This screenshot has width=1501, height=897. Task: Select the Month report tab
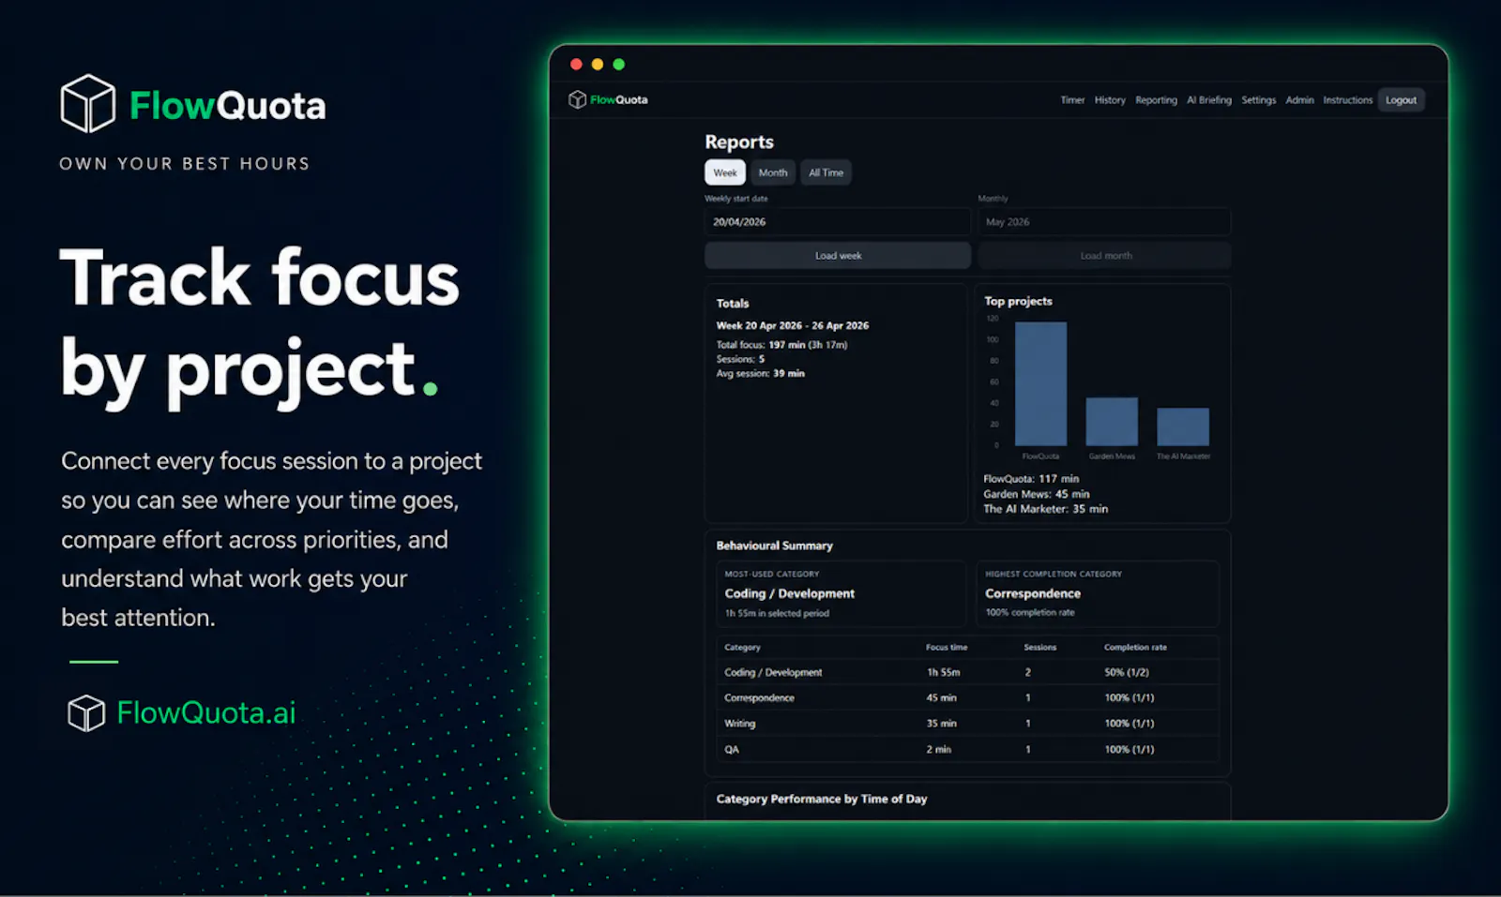(x=773, y=172)
